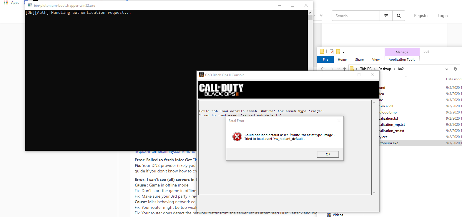This screenshot has height=217, width=462.
Task: Click the CoD Black Ops II Console title icon
Action: pos(201,75)
